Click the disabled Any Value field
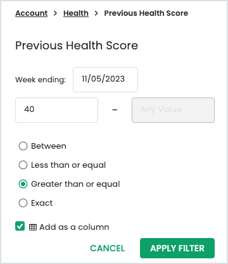Screen dimensions: 228x264 coord(173,110)
